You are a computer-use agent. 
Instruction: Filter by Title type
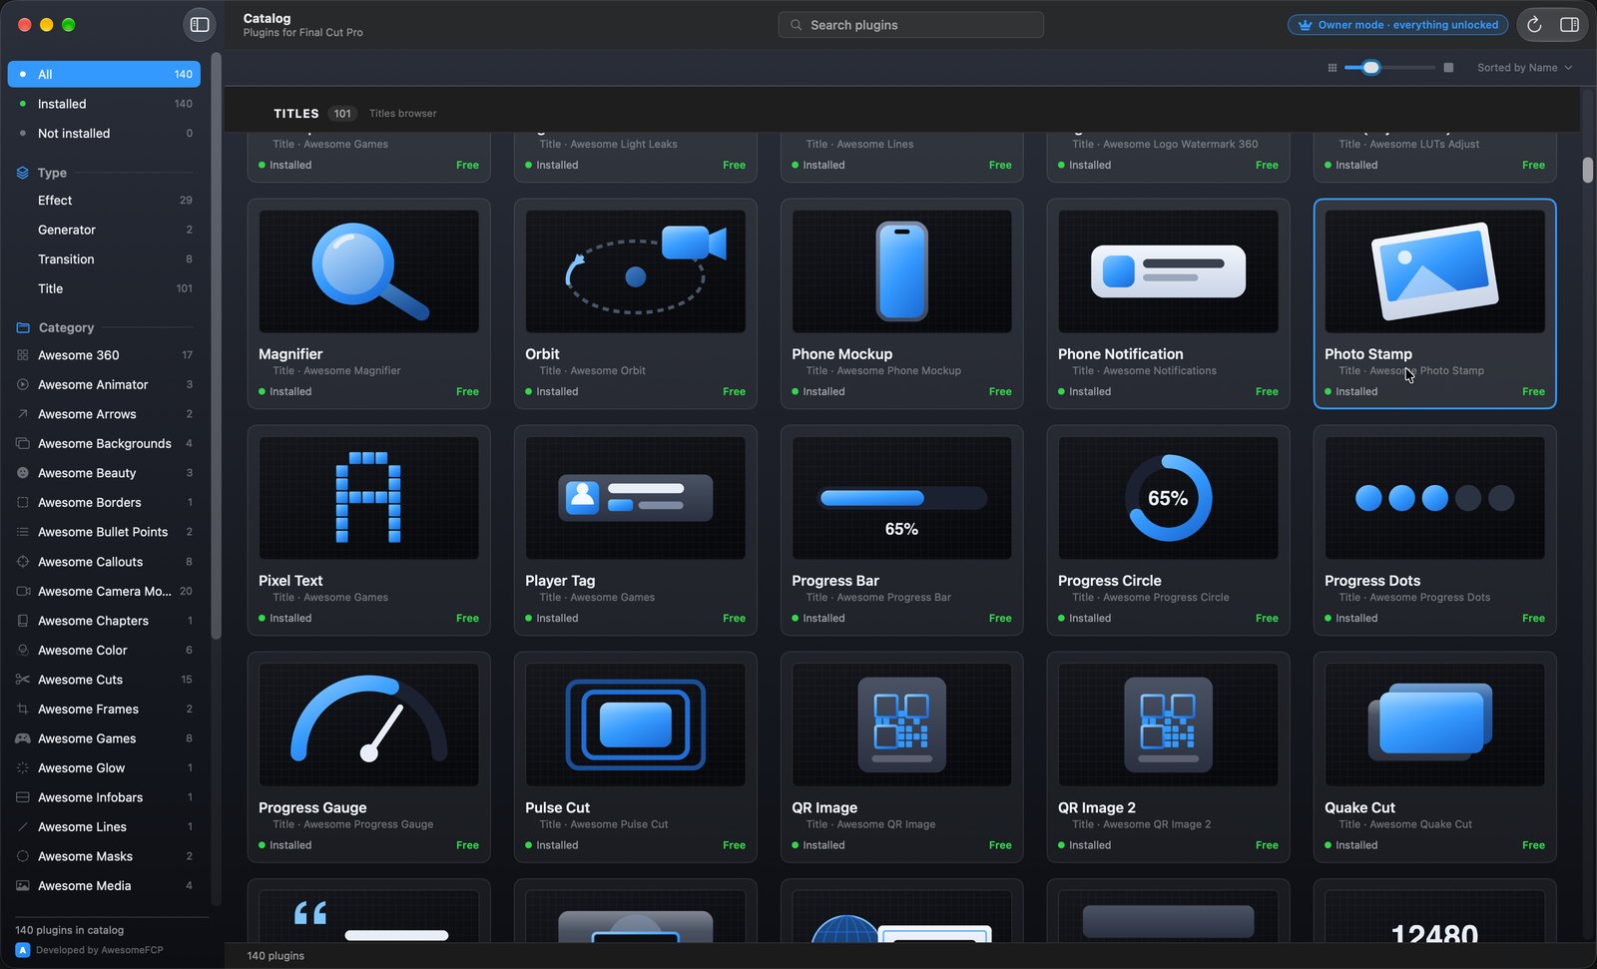tap(104, 288)
